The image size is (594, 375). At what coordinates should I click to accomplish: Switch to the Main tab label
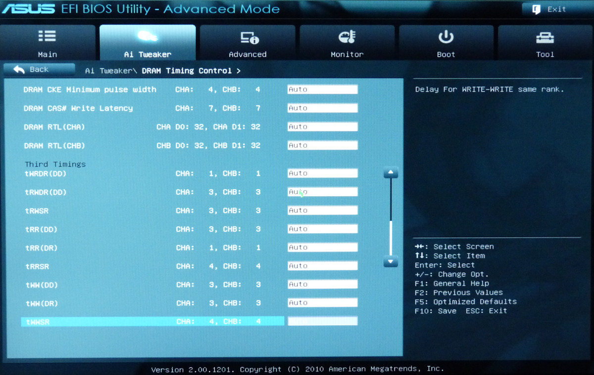coord(48,54)
